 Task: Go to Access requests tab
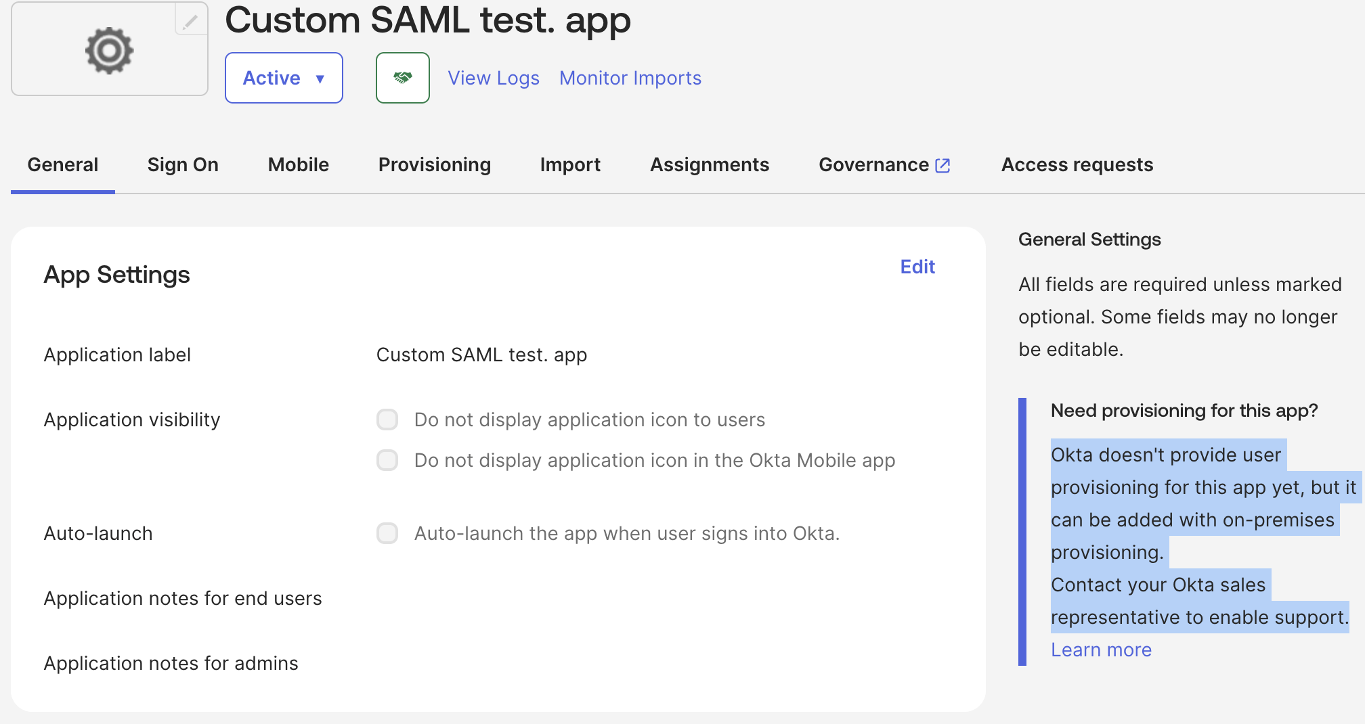[1077, 164]
